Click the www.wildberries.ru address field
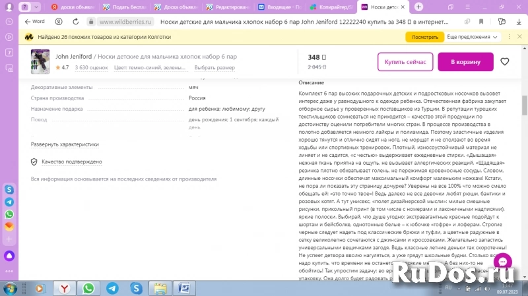Screen dimensions: 528x296 pos(125,22)
